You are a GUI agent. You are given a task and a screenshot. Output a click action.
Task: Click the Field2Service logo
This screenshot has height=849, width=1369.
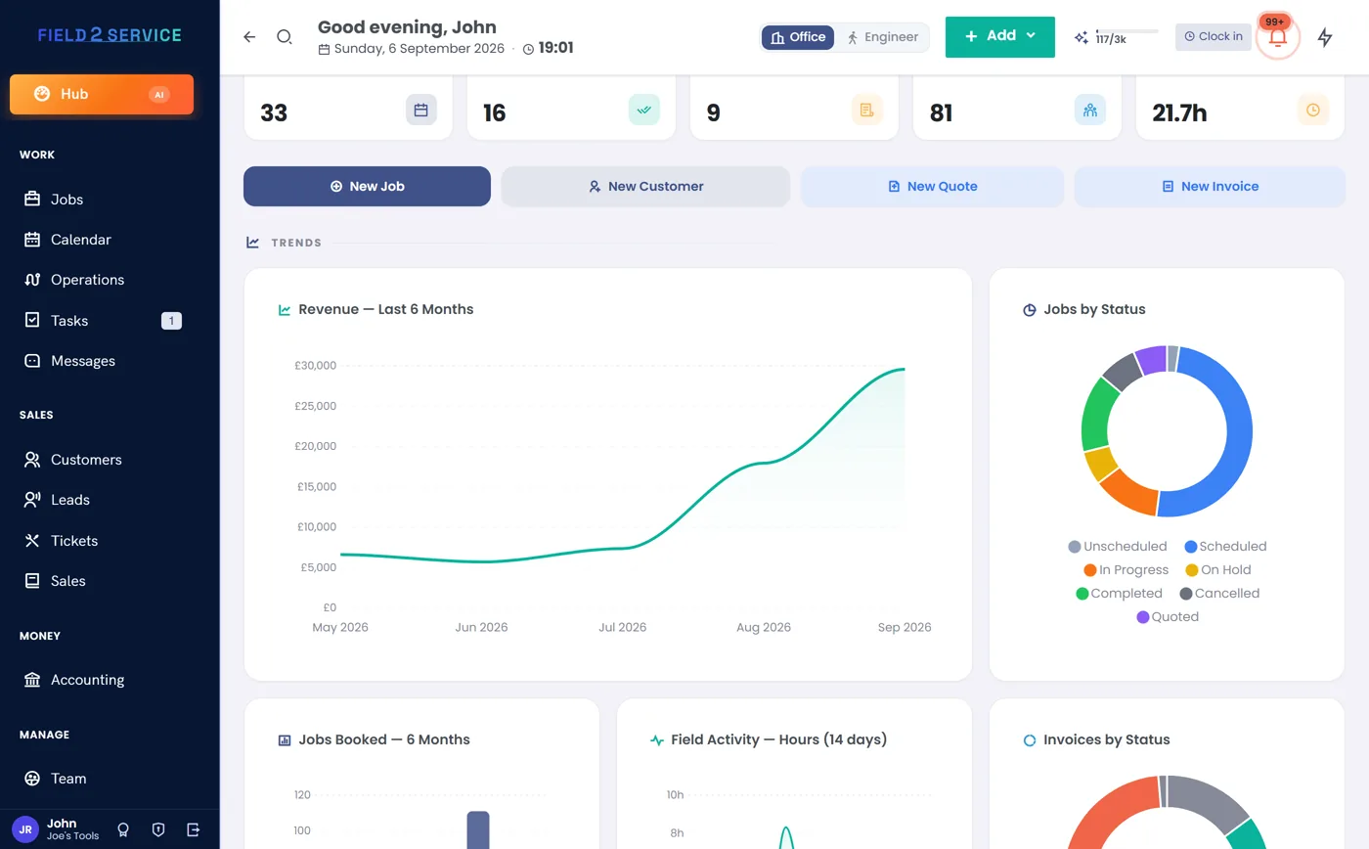tap(110, 35)
